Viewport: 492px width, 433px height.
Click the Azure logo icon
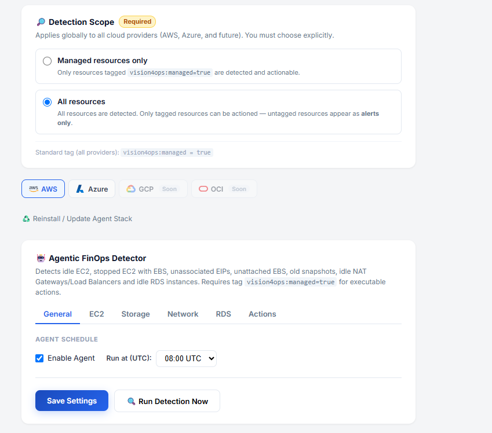[x=81, y=189]
